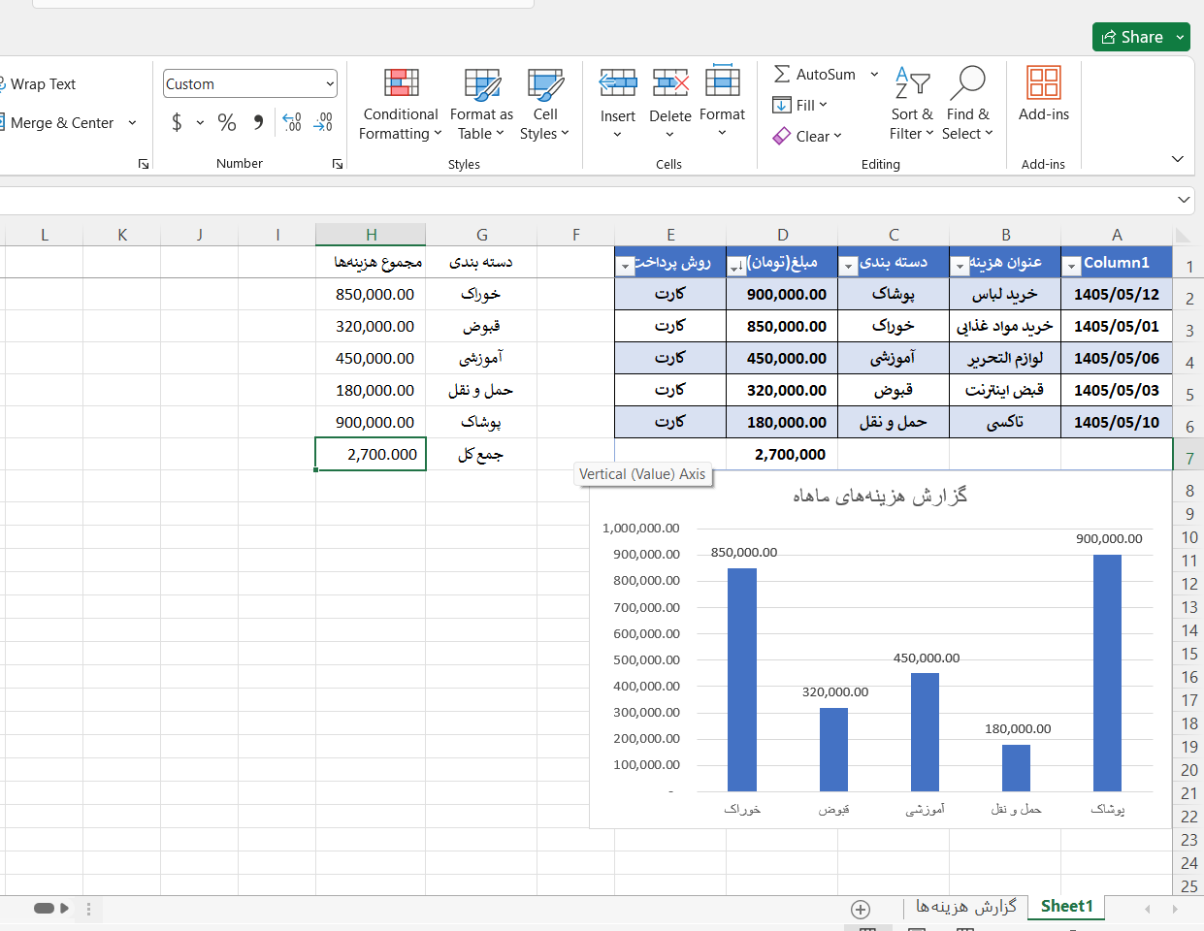Open Cell Styles gallery
The height and width of the screenshot is (931, 1204).
[545, 105]
